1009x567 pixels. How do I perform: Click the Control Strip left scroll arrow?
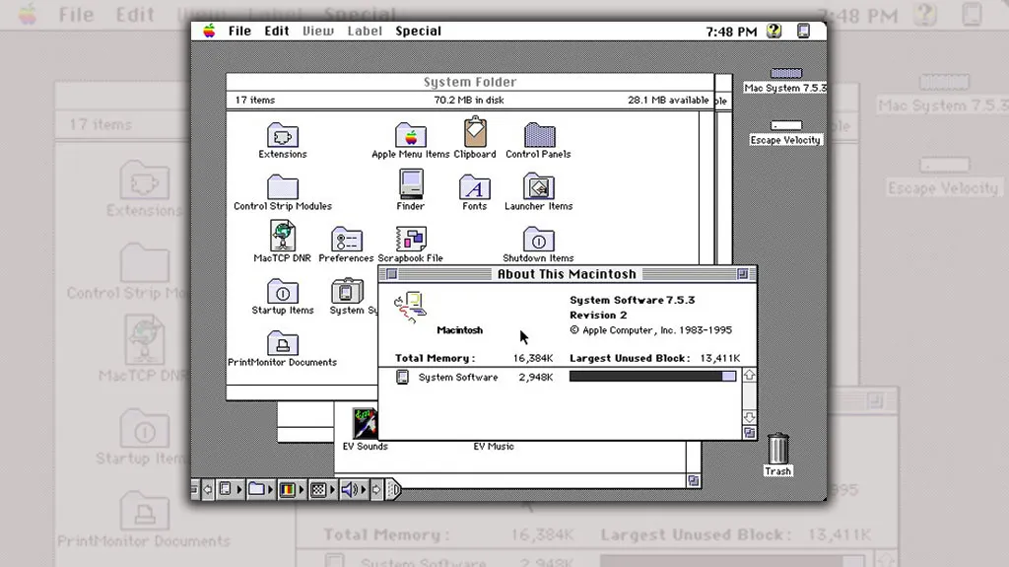tap(207, 490)
